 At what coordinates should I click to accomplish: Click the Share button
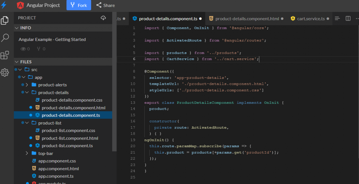coord(105,5)
